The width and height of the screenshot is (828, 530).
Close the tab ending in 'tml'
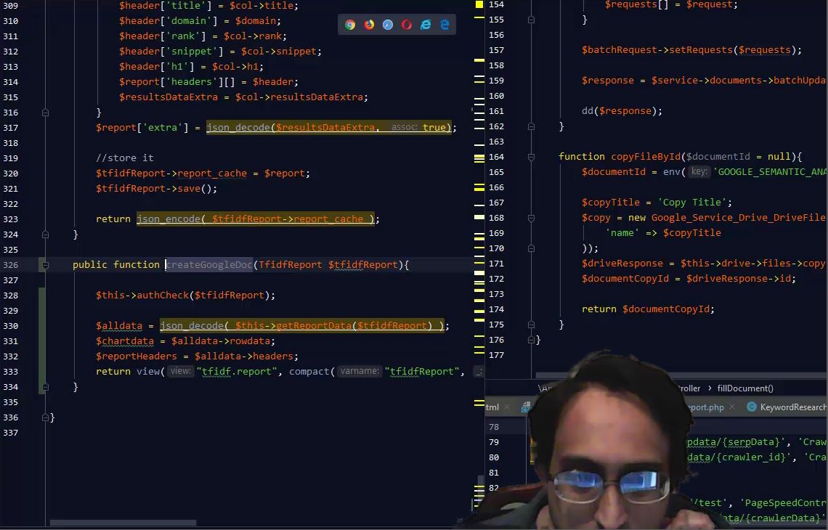(x=507, y=407)
